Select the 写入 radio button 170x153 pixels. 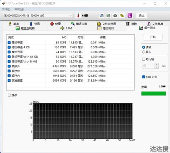pyautogui.click(x=143, y=52)
